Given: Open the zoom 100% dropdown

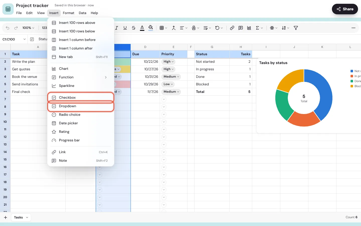Looking at the screenshot, I should (x=28, y=28).
